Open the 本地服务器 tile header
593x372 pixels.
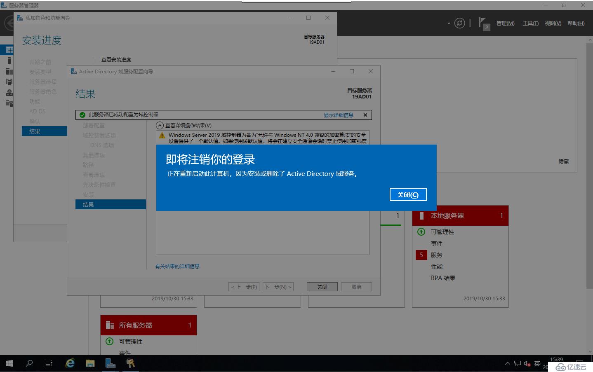coord(460,215)
